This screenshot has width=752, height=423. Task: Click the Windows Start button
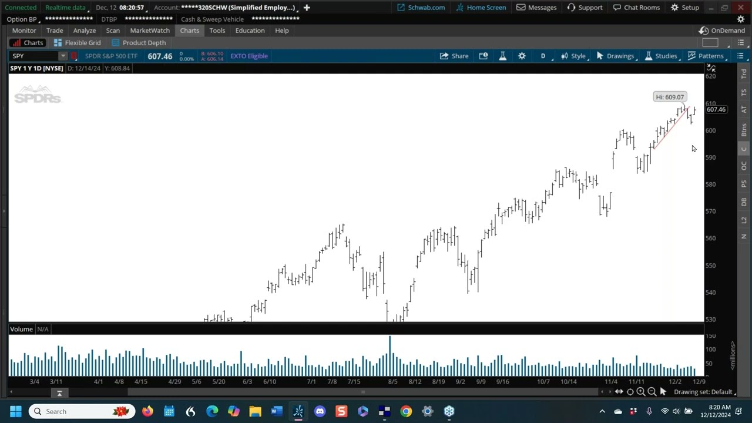coord(16,411)
